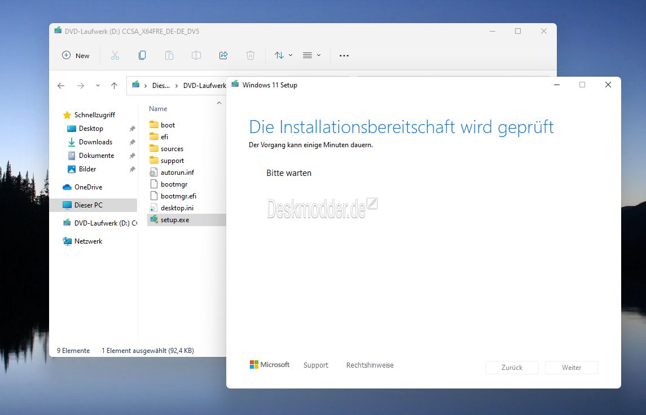Click the DVD-Laufwerk breadcrumb in address bar
Image resolution: width=646 pixels, height=415 pixels.
point(204,86)
